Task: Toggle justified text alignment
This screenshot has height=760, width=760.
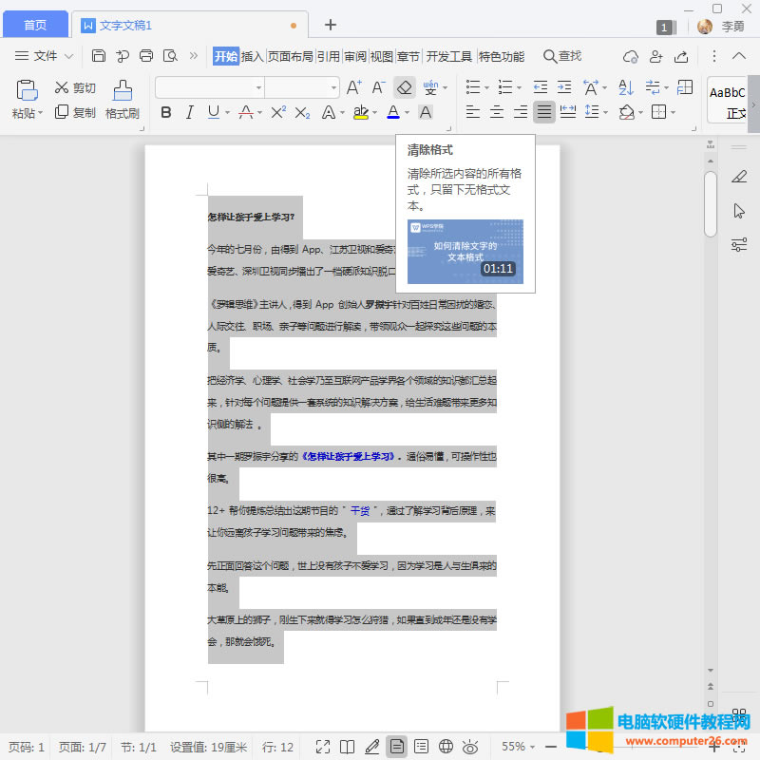Action: (543, 112)
